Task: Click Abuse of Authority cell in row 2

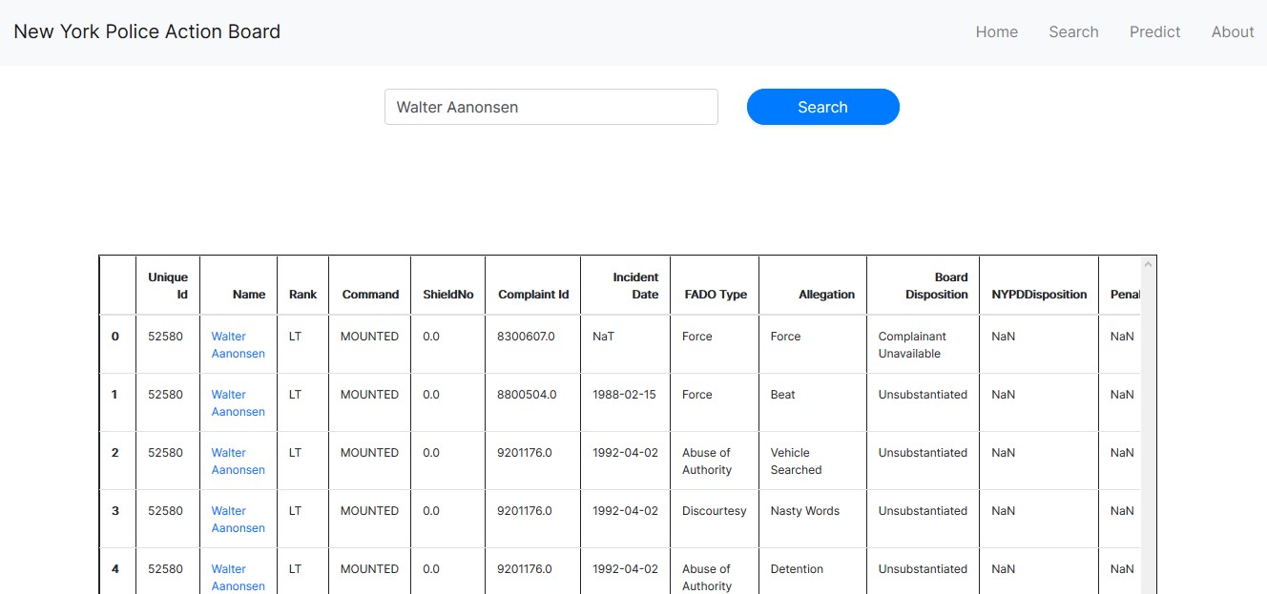Action: 715,461
